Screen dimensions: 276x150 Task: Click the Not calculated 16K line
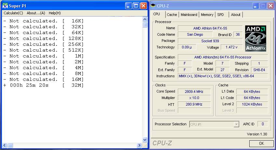click(44, 21)
